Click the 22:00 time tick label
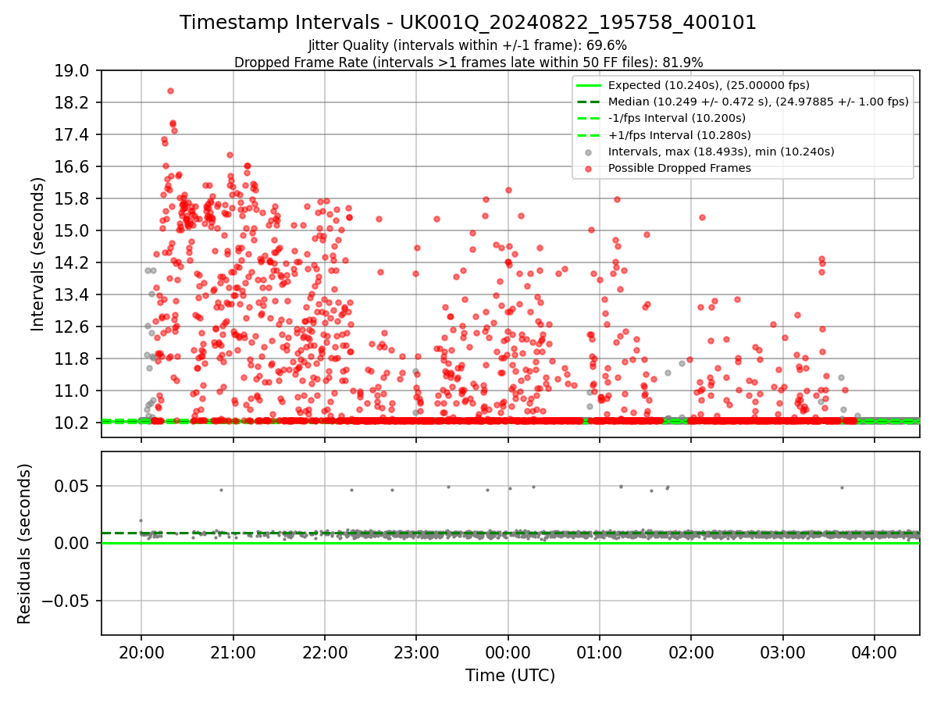Viewport: 937px width, 703px height. point(325,651)
